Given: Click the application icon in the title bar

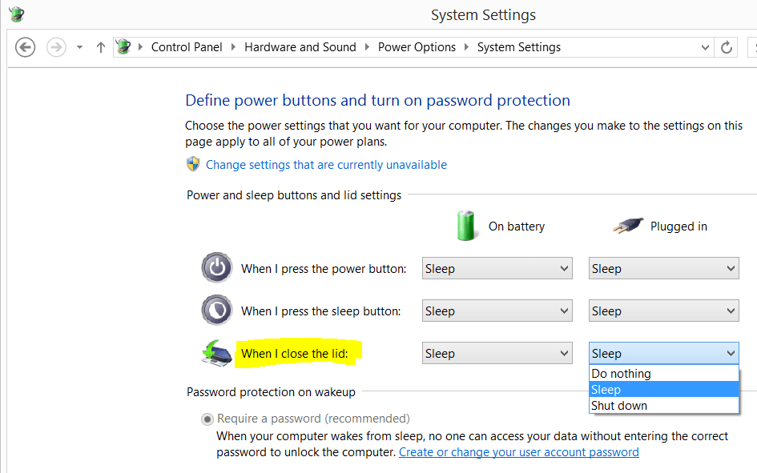Looking at the screenshot, I should pos(16,14).
